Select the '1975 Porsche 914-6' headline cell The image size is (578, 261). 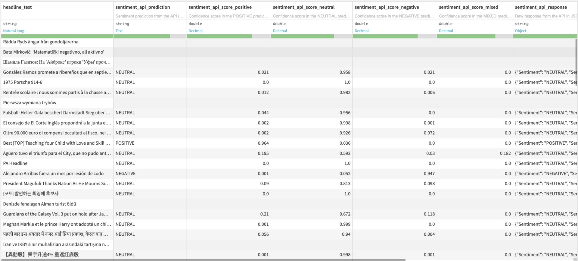(x=23, y=82)
